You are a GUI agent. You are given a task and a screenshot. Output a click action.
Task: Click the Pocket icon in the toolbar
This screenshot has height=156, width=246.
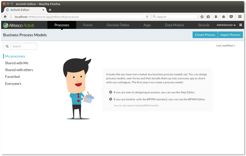tap(231, 17)
